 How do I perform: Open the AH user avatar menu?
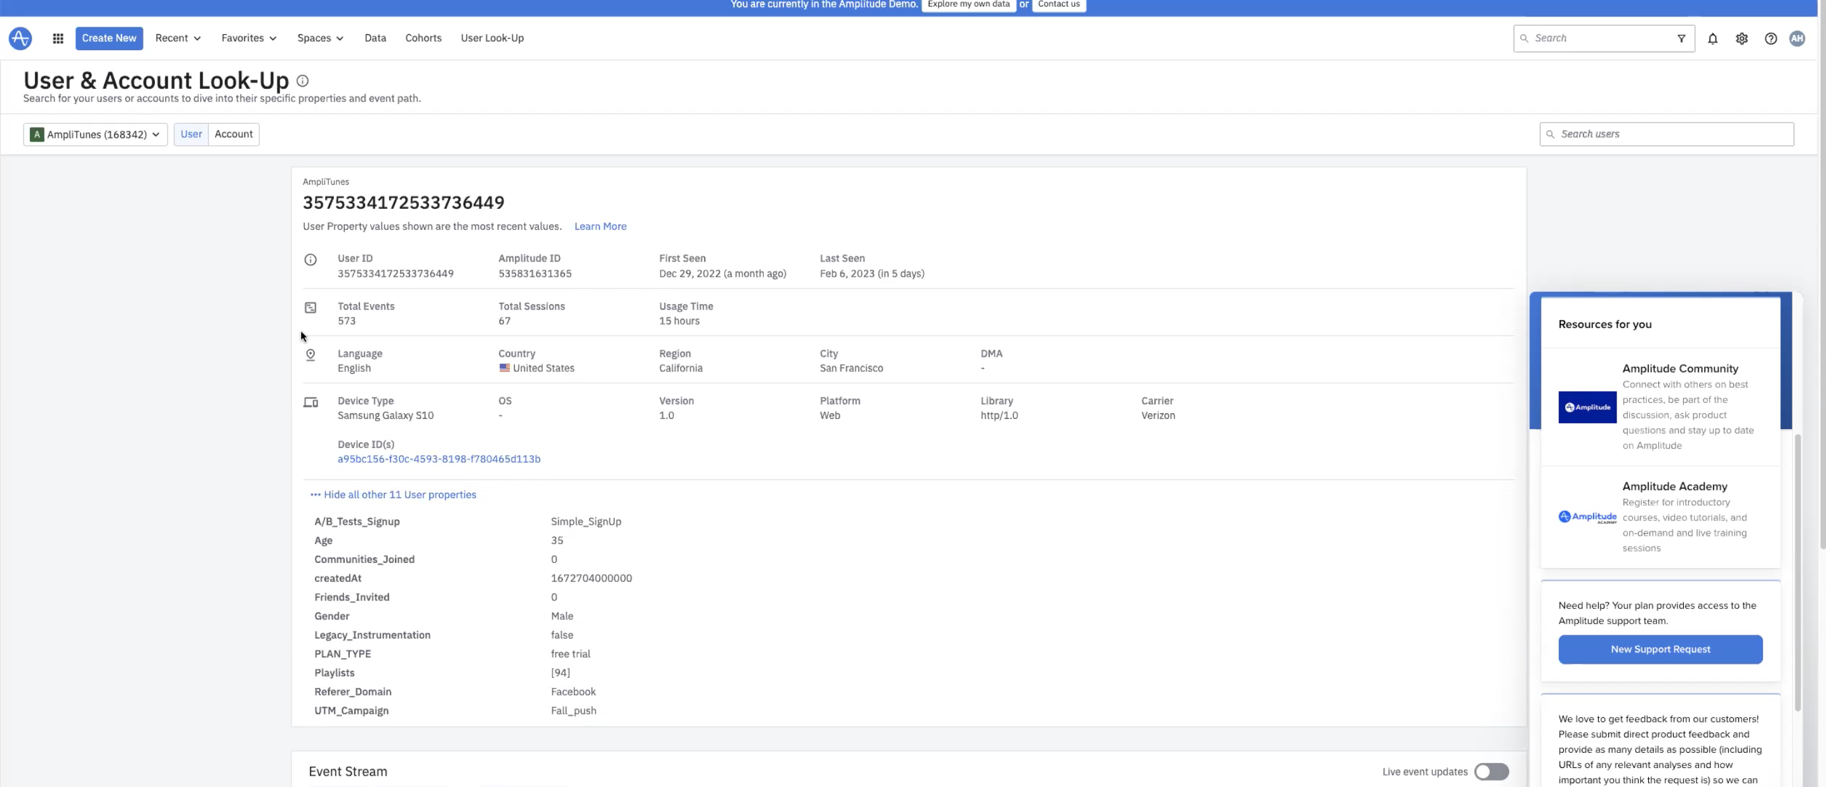click(1797, 38)
